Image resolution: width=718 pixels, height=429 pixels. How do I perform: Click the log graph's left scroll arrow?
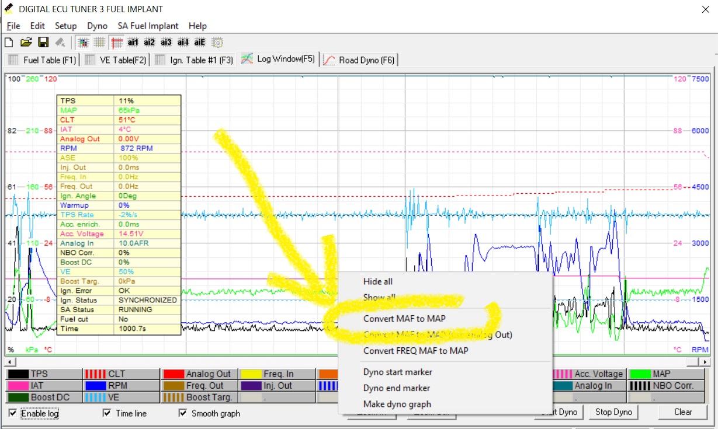[10, 362]
